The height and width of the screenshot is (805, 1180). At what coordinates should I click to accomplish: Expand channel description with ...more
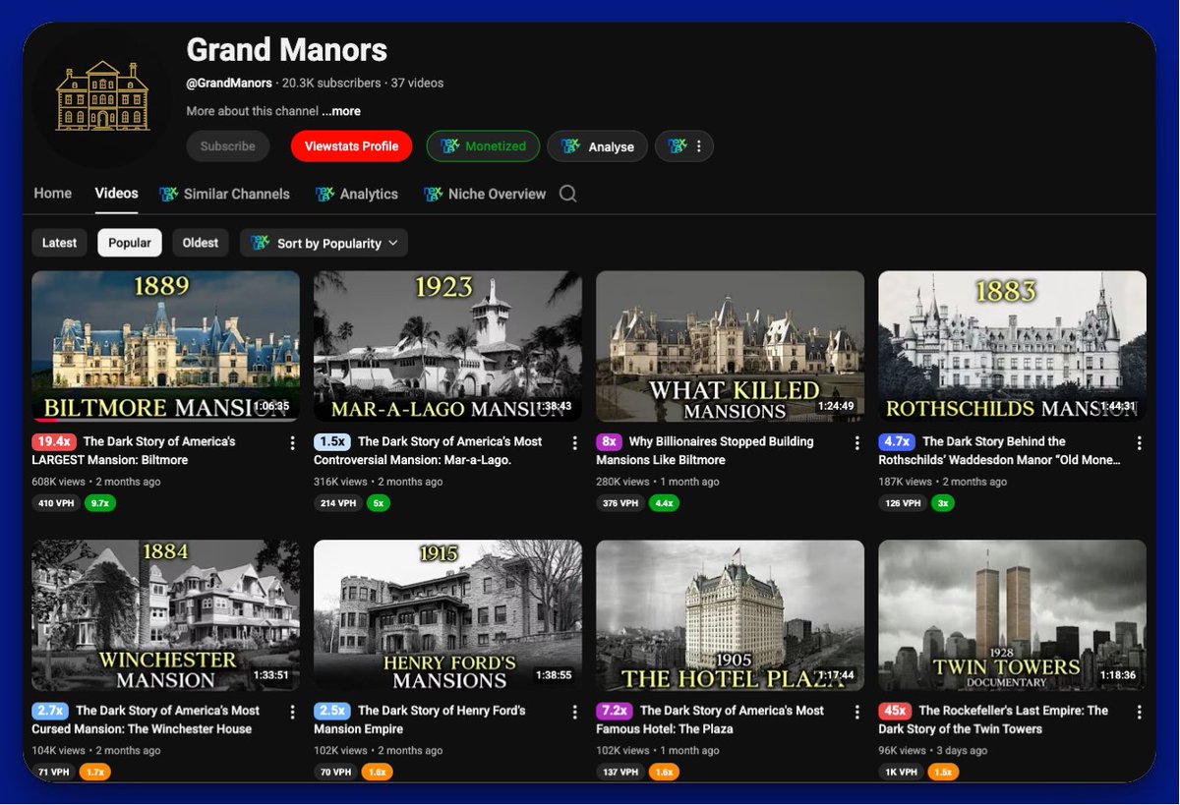(341, 112)
